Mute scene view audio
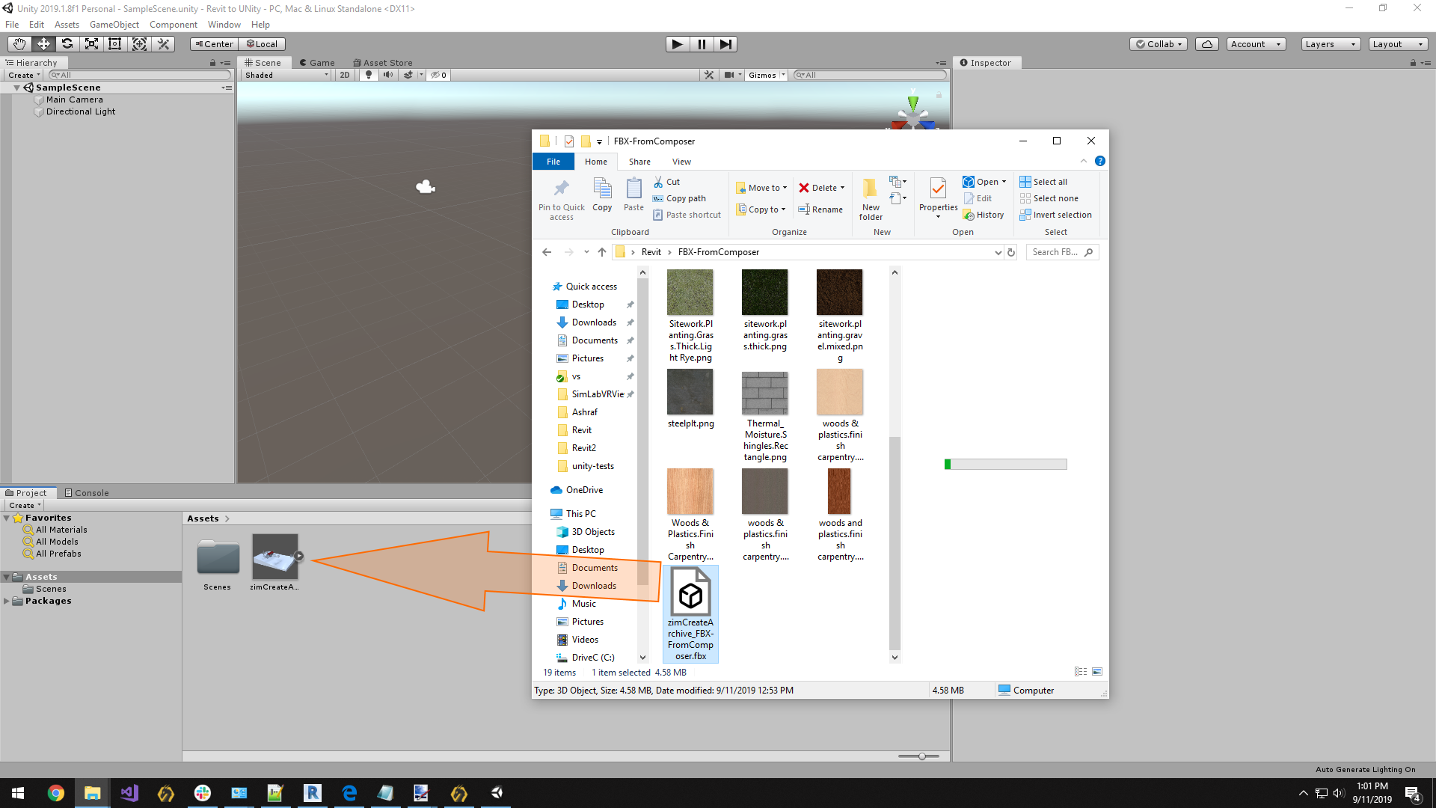The height and width of the screenshot is (808, 1436). coord(387,75)
